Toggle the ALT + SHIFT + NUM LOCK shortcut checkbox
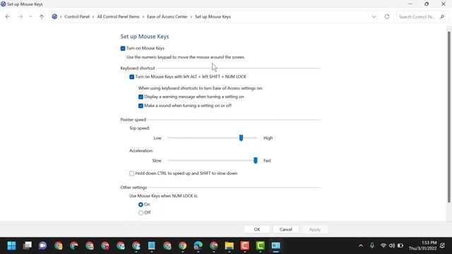 (x=132, y=77)
